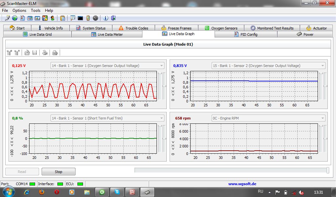Expand the Bank 1 Sensor 1 Oxygen Voltage dropdown
Screen dimensions: 336x197
click(161, 66)
